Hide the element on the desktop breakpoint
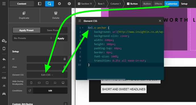196x105 pixels. pyautogui.click(x=63, y=83)
